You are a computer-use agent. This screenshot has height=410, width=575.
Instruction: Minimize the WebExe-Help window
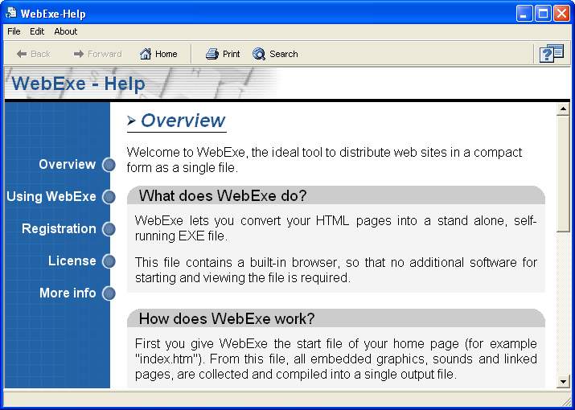524,14
